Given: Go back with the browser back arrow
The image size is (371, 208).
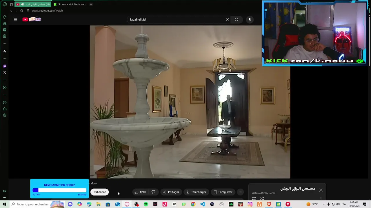Looking at the screenshot, I should [x=11, y=11].
